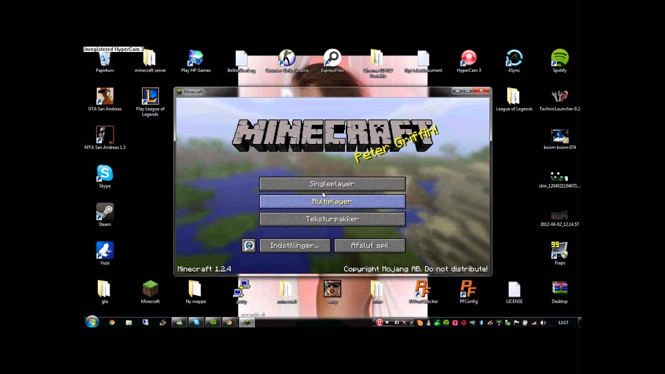Open PFPortChecker shortcut
Screen dimensions: 665x374
coord(423,292)
